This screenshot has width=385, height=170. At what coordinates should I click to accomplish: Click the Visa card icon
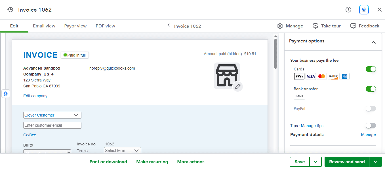click(311, 76)
